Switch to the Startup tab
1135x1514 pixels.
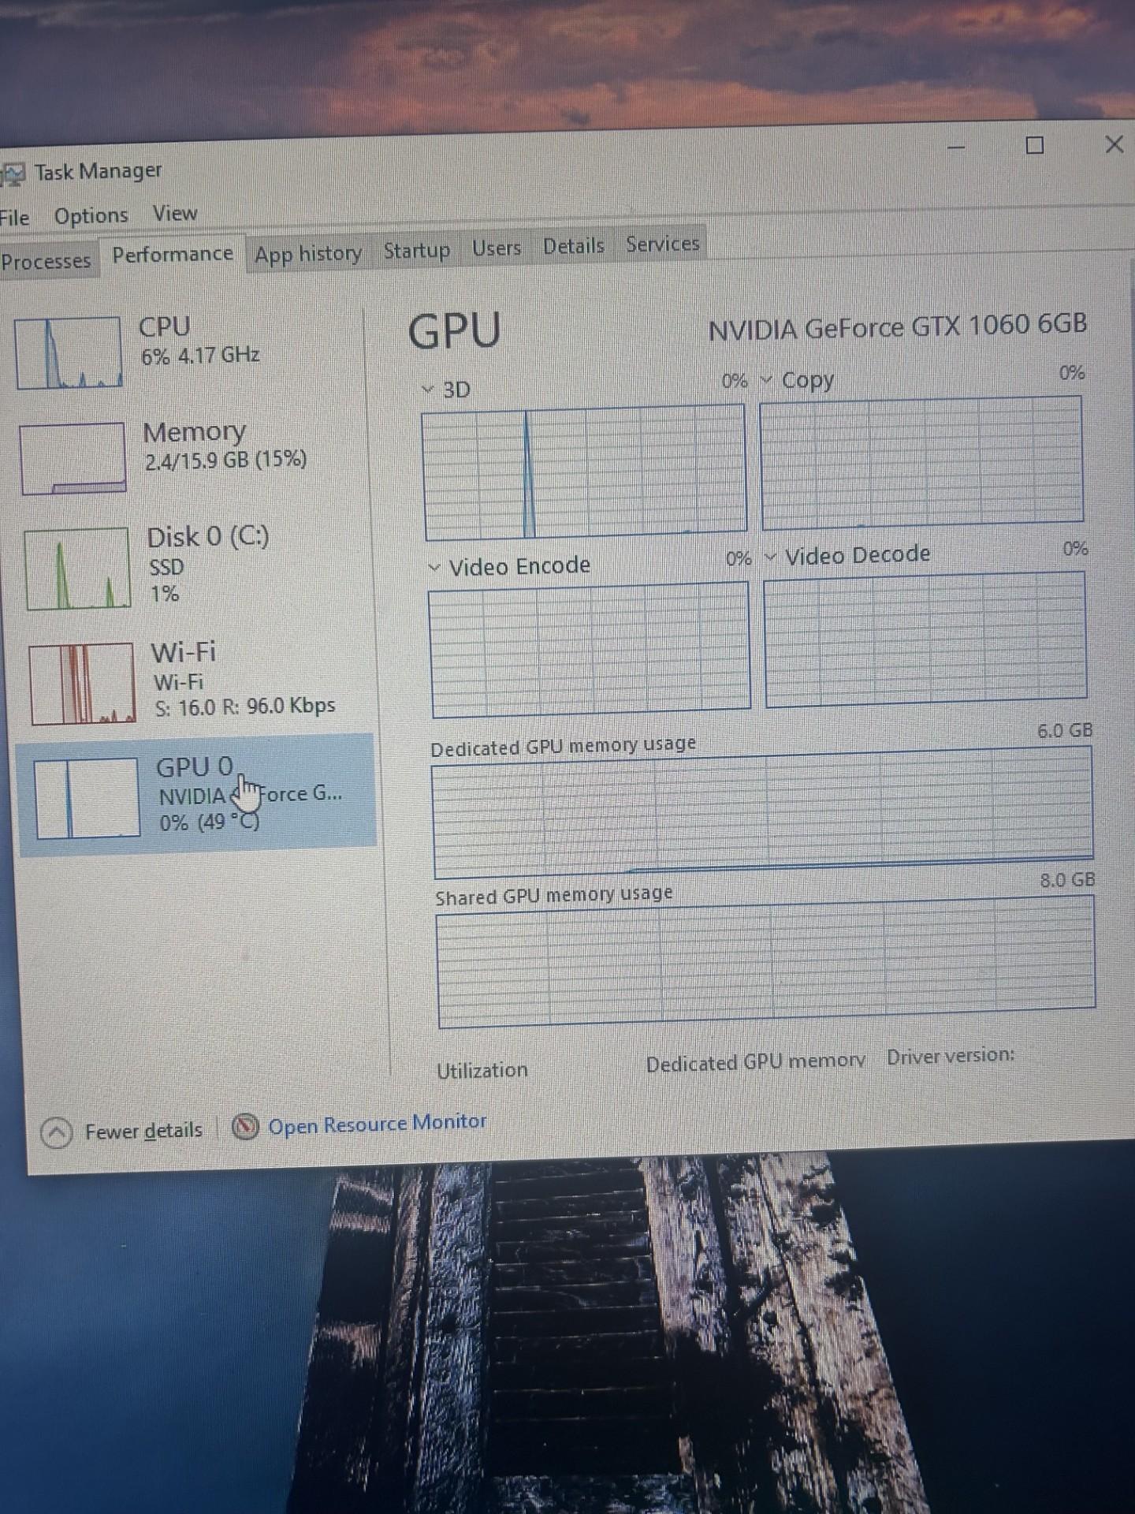[417, 250]
